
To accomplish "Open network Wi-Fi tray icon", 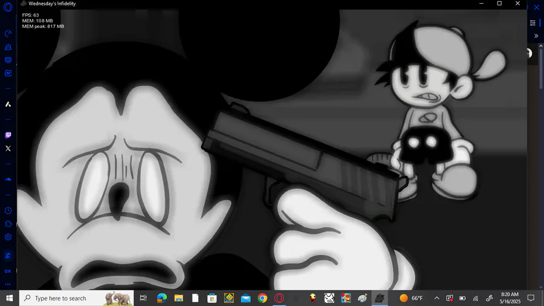I will point(476,298).
